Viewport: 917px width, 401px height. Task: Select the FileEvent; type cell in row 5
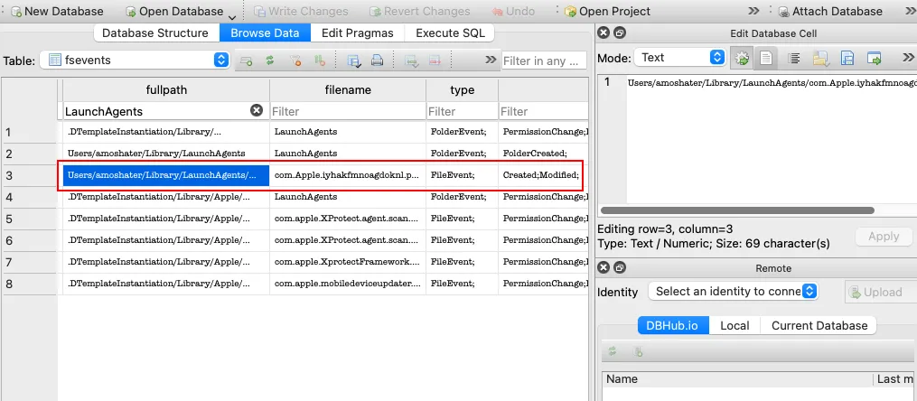click(462, 219)
